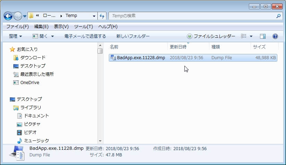Select OneDrive in the navigation pane
Screen dimensions: 286x165
tap(29, 83)
